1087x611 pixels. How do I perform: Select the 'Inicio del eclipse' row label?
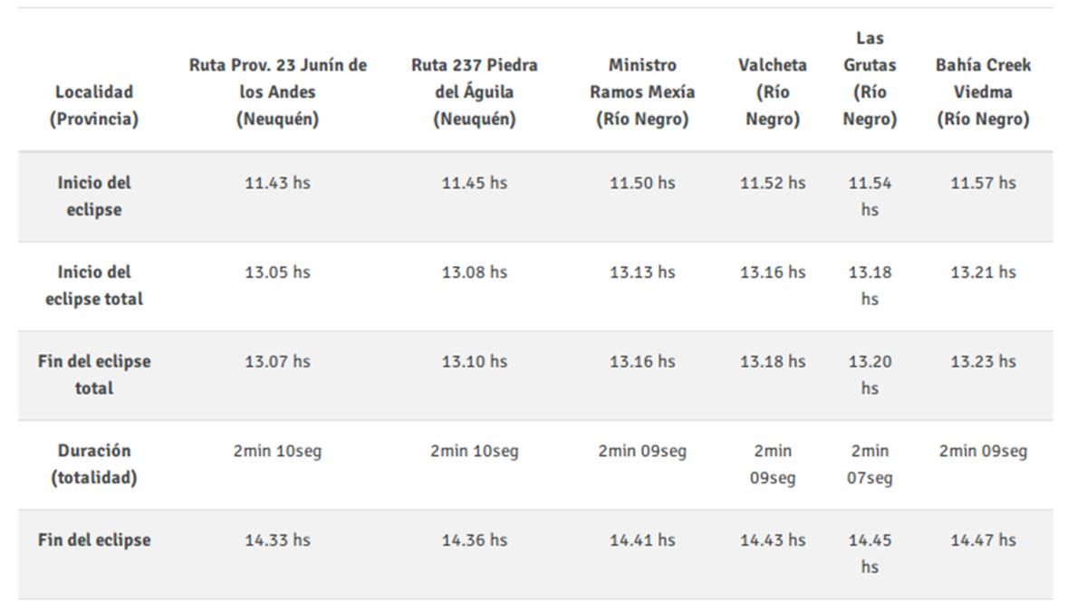point(94,196)
